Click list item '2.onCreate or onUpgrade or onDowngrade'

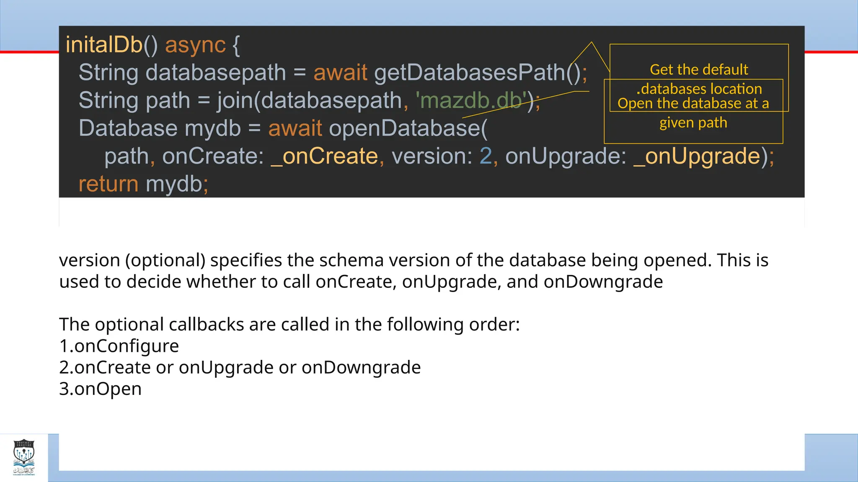click(x=240, y=367)
